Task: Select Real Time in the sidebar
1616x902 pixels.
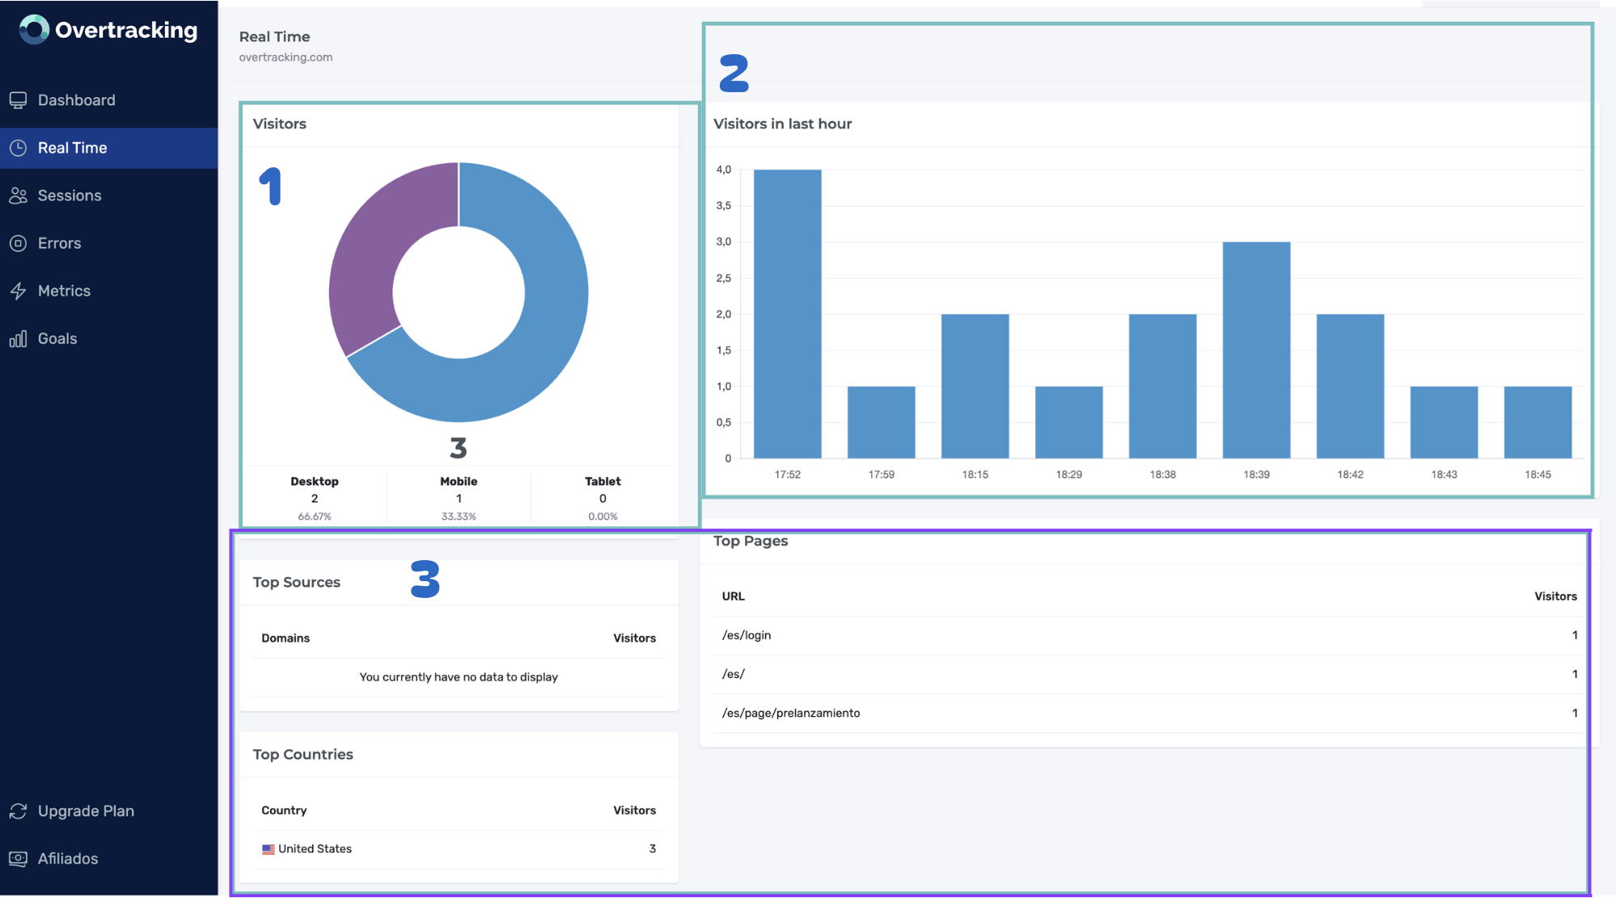Action: click(109, 148)
